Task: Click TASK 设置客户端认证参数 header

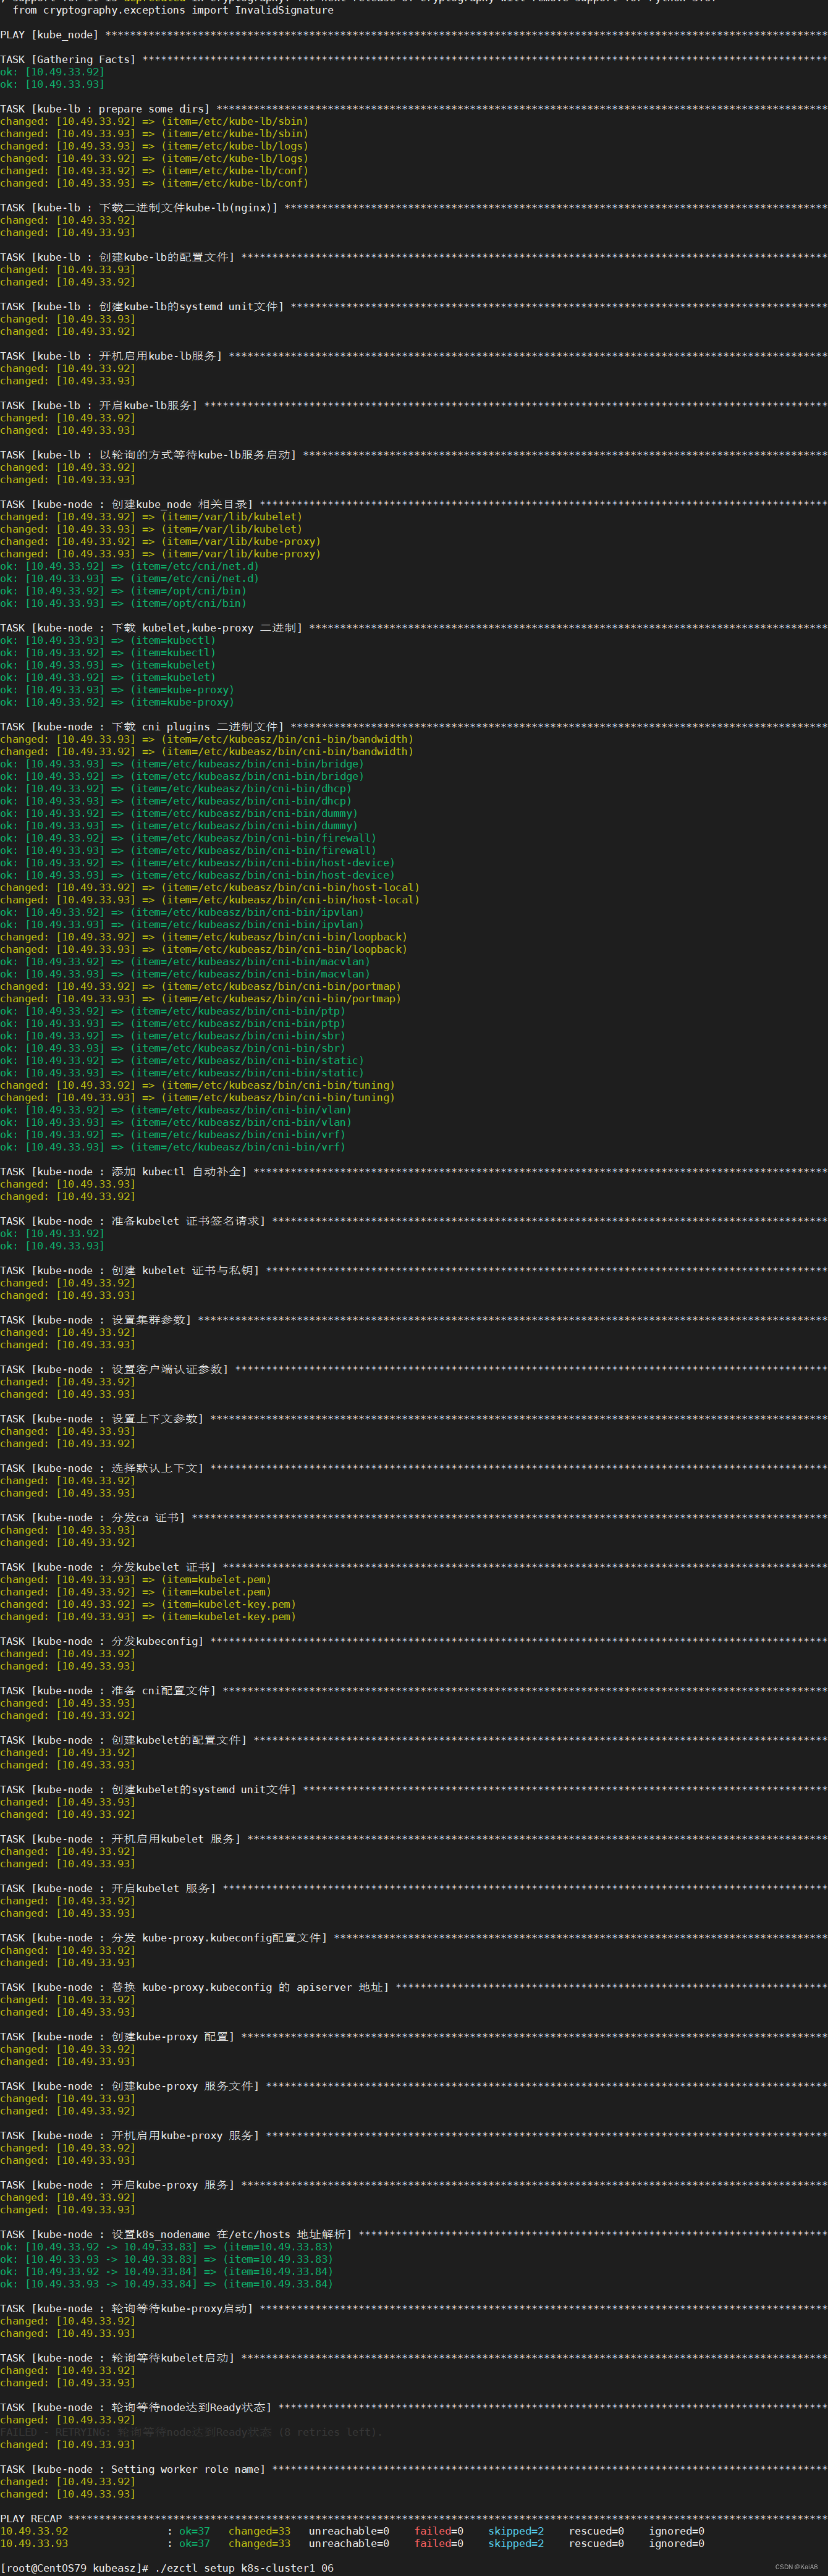Action: (x=414, y=1369)
